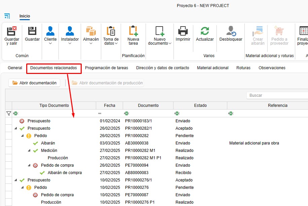The width and height of the screenshot is (308, 206).
Task: Collapse Pedido de compra PE70000094 node
Action: click(29, 165)
